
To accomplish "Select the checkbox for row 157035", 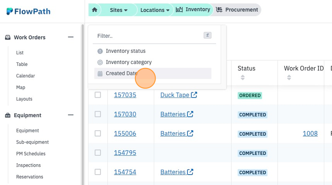I will [x=98, y=95].
